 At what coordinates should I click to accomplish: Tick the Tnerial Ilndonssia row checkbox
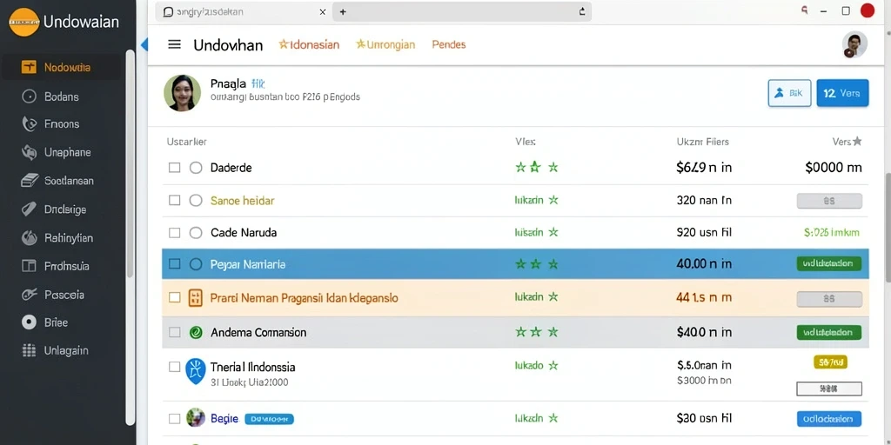point(174,367)
